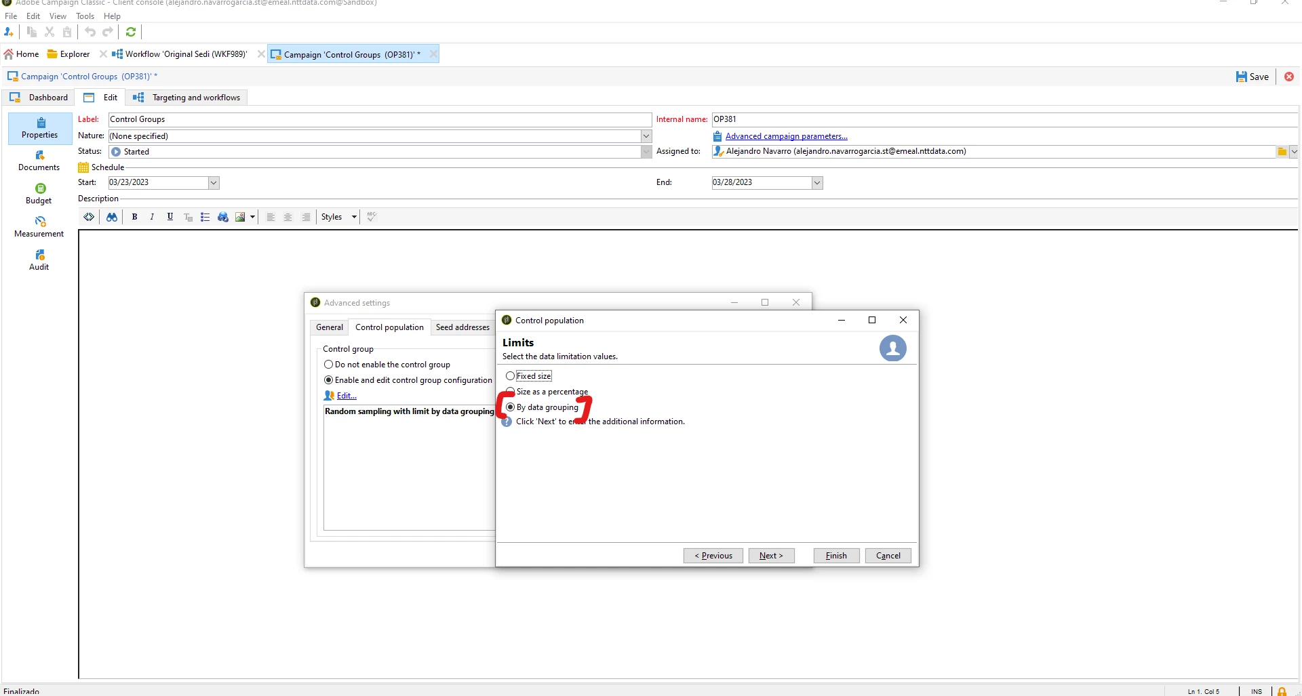Expand the image insert dropdown arrow
The image size is (1302, 696).
click(253, 217)
